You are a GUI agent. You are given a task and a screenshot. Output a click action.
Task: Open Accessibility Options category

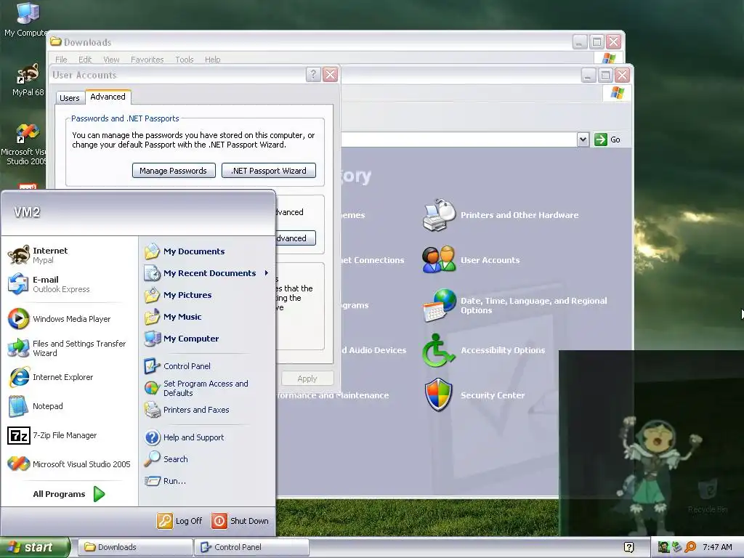coord(483,350)
